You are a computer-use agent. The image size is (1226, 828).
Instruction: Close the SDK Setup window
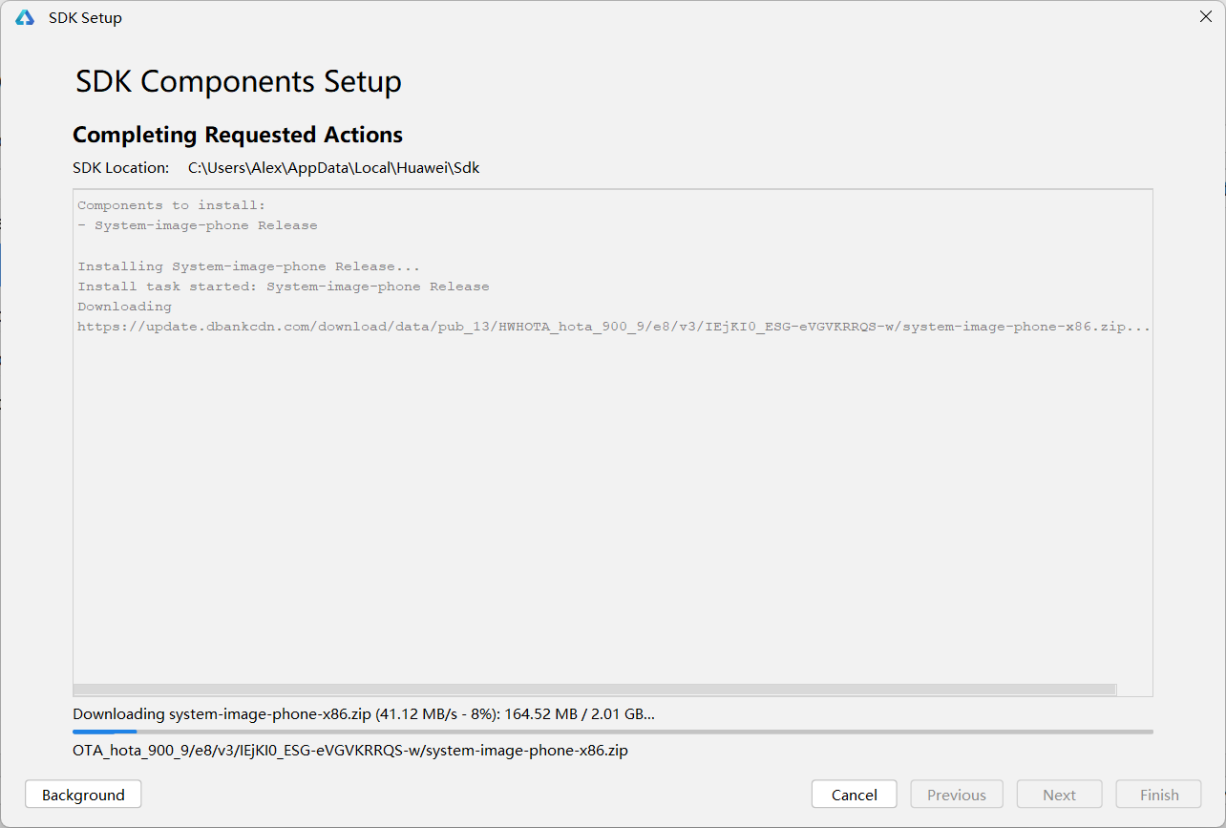(1206, 16)
